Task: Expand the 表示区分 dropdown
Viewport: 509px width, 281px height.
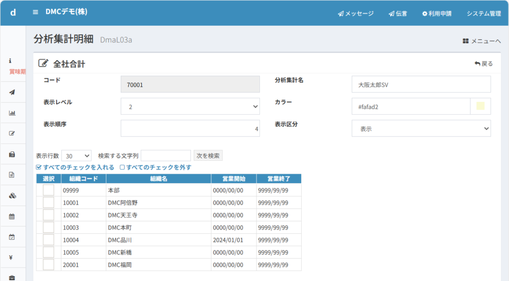Action: pos(421,129)
